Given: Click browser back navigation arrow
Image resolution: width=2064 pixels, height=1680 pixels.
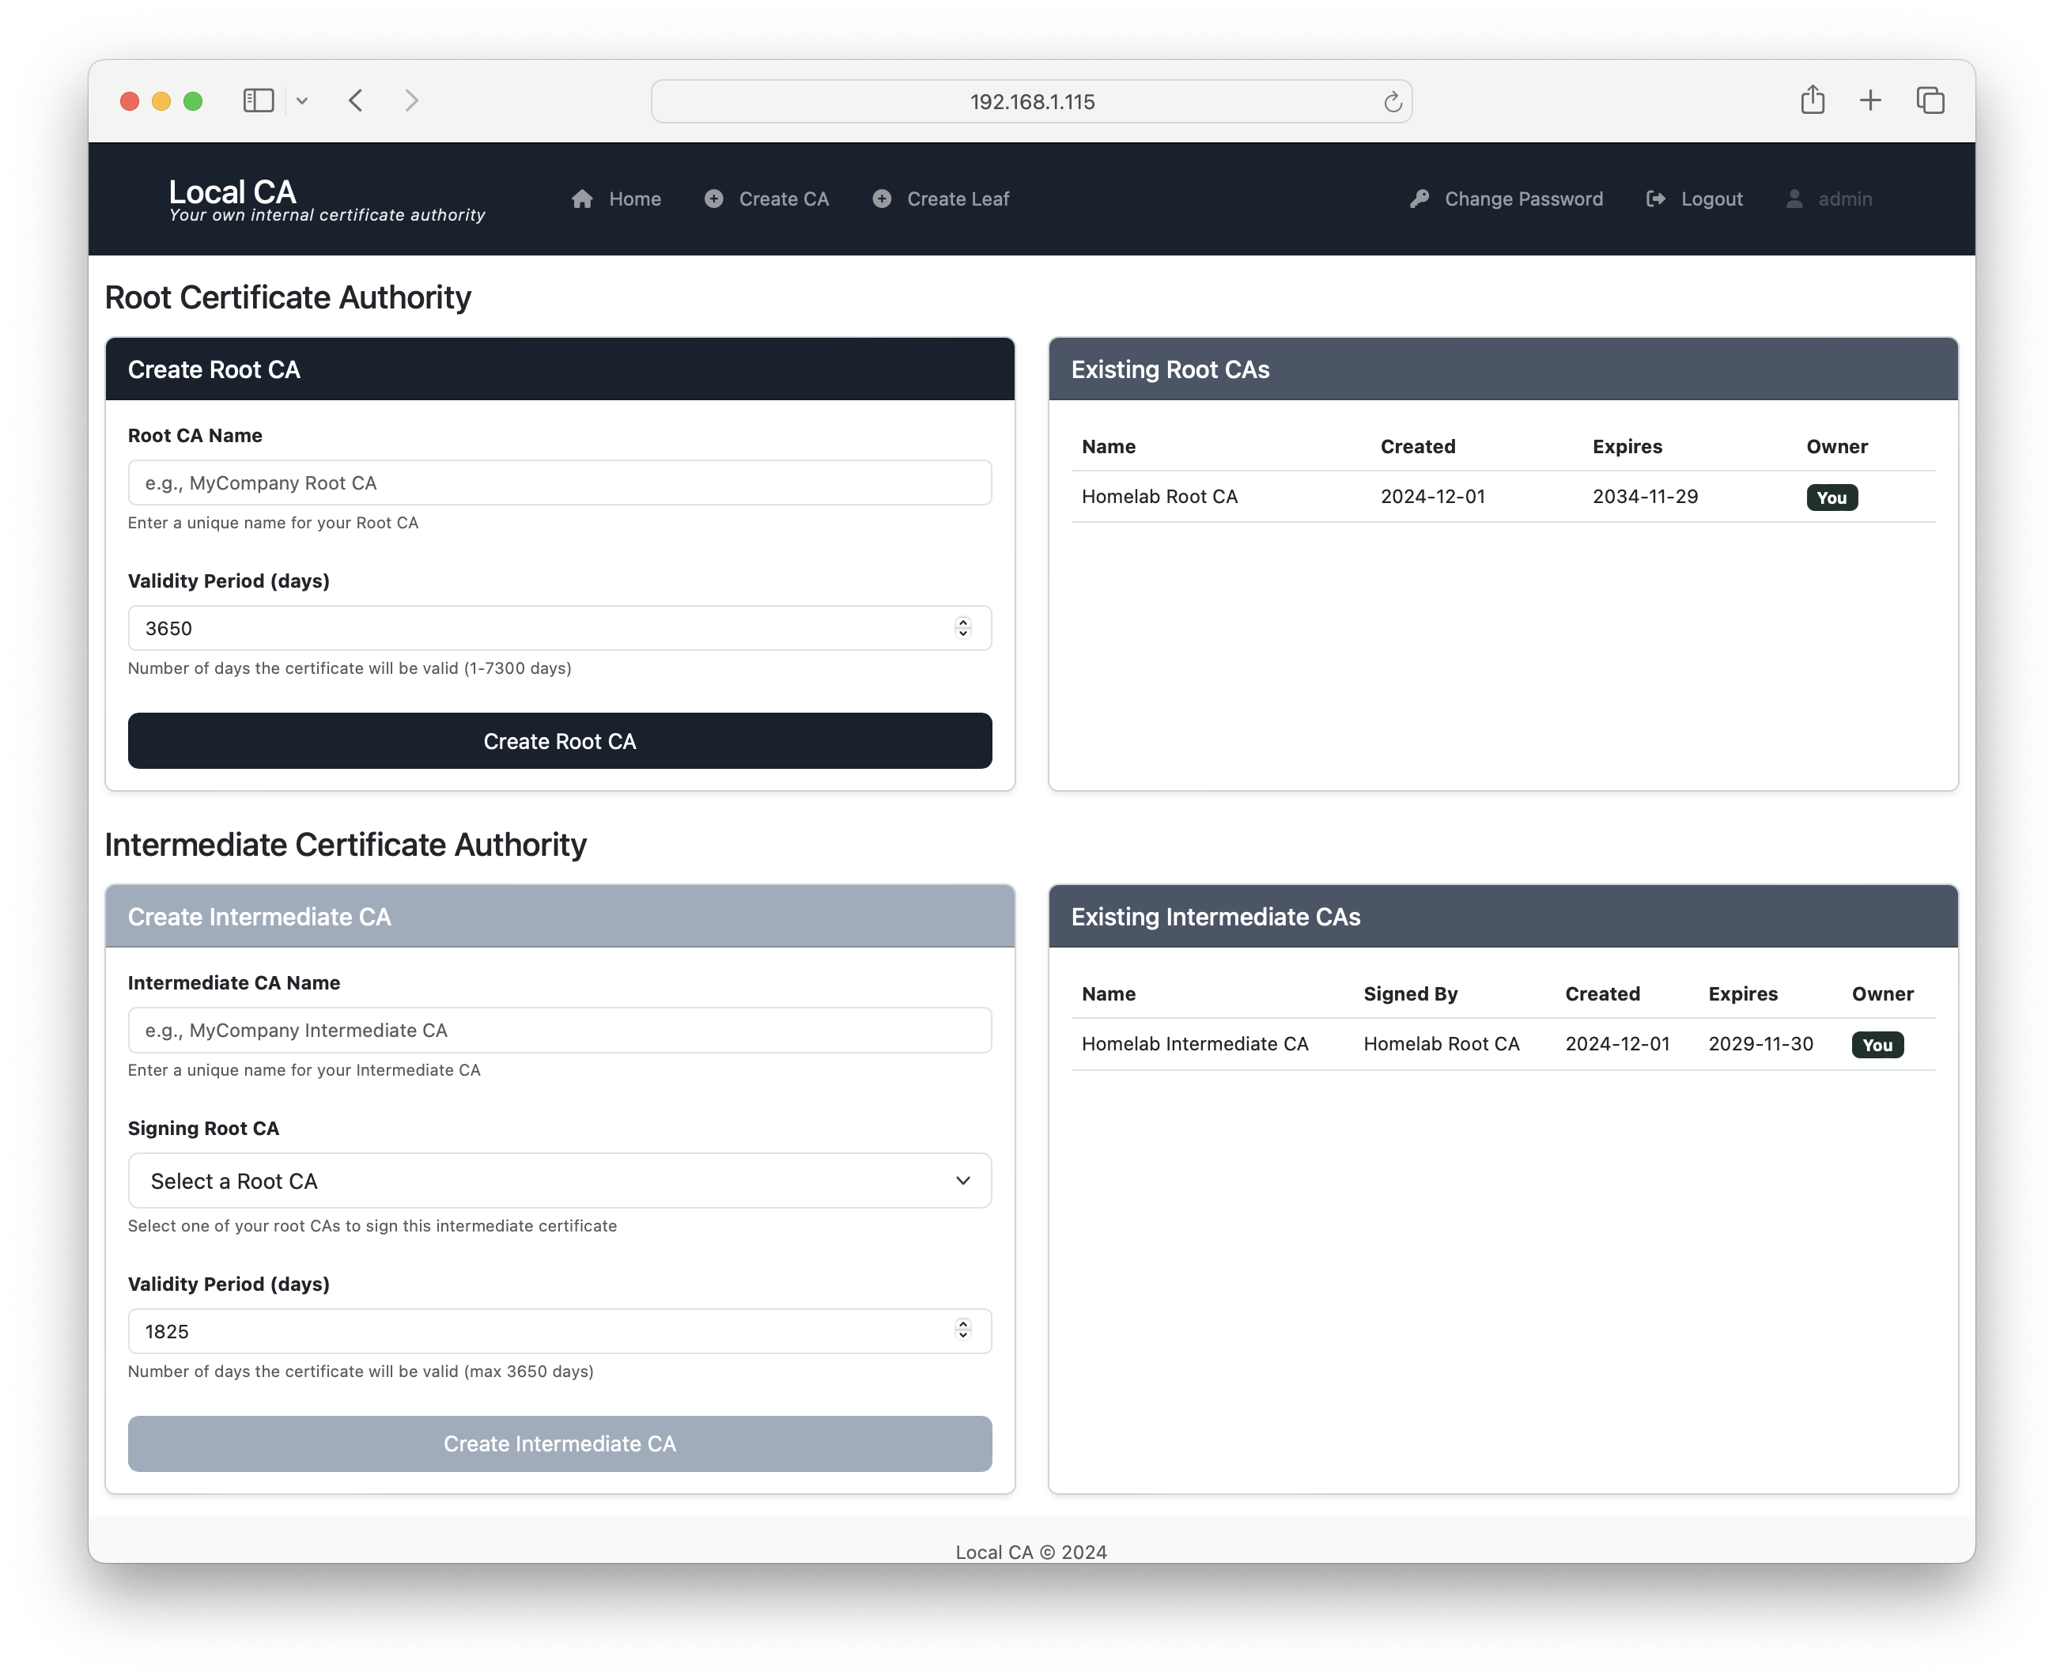Looking at the screenshot, I should 355,100.
